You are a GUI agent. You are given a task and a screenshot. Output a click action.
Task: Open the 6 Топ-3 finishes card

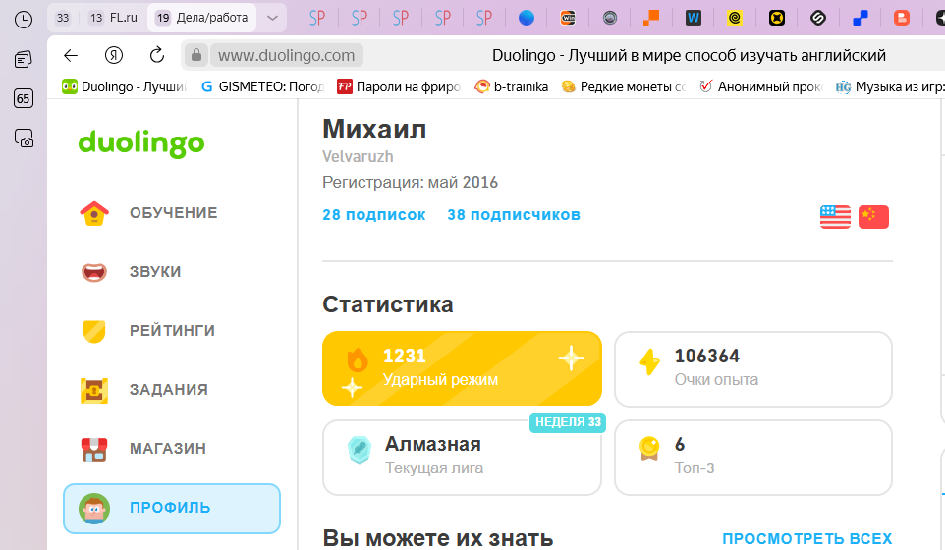click(x=753, y=458)
